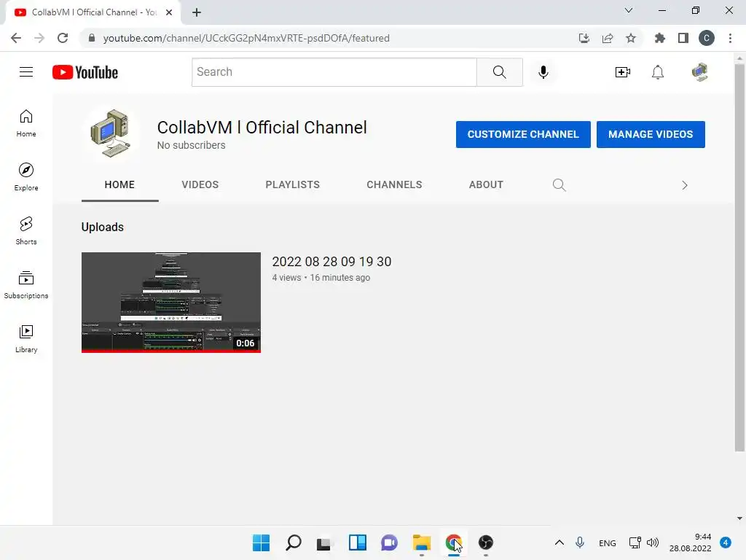Open the Windows Start menu
This screenshot has height=560, width=746.
click(261, 542)
